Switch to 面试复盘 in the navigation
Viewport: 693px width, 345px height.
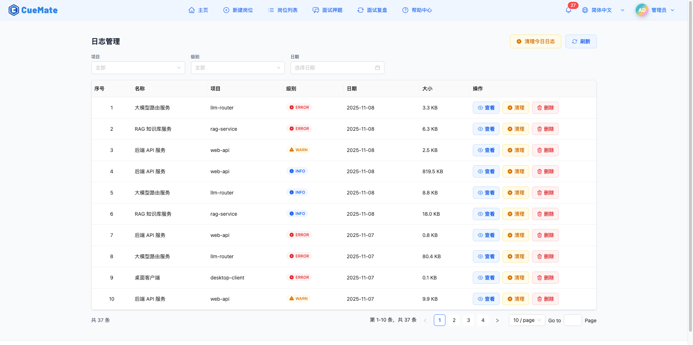pos(372,10)
